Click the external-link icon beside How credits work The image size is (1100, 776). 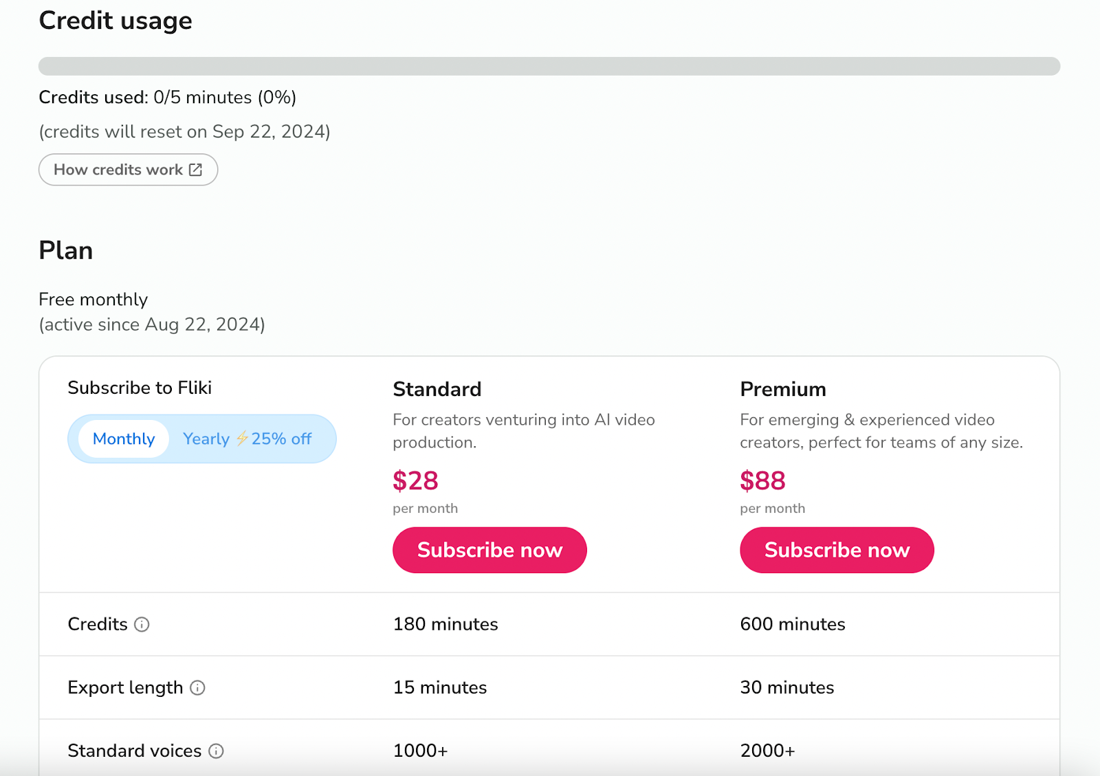[x=196, y=169]
